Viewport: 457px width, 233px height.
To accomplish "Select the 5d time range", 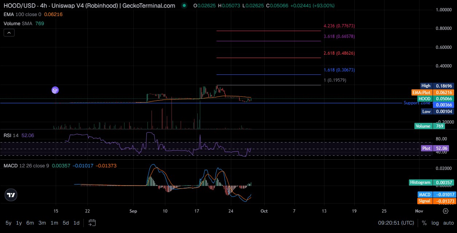I will click(x=66, y=222).
